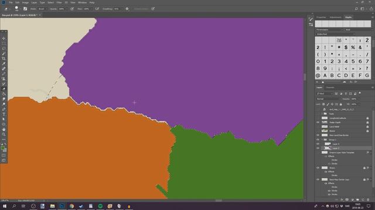Enable airbrush build-up icon

coord(97,9)
